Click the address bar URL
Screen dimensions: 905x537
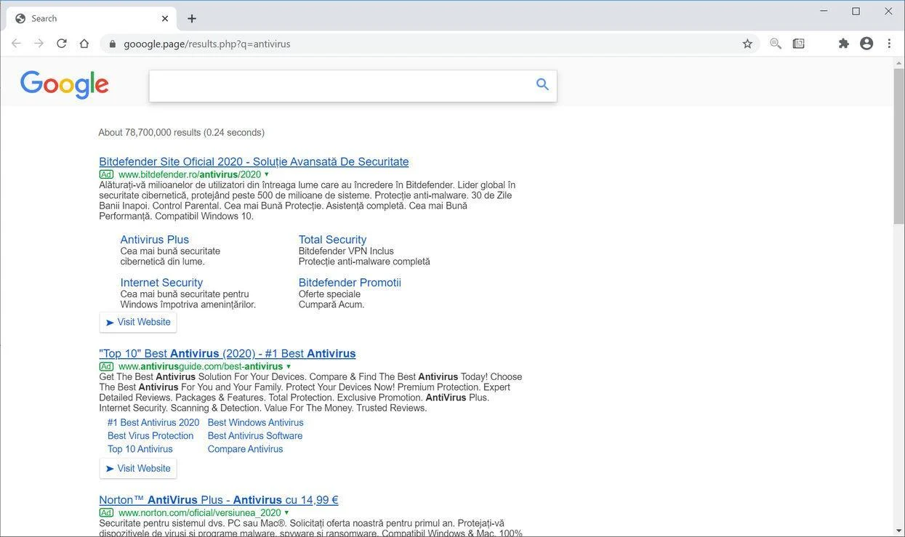click(x=207, y=44)
